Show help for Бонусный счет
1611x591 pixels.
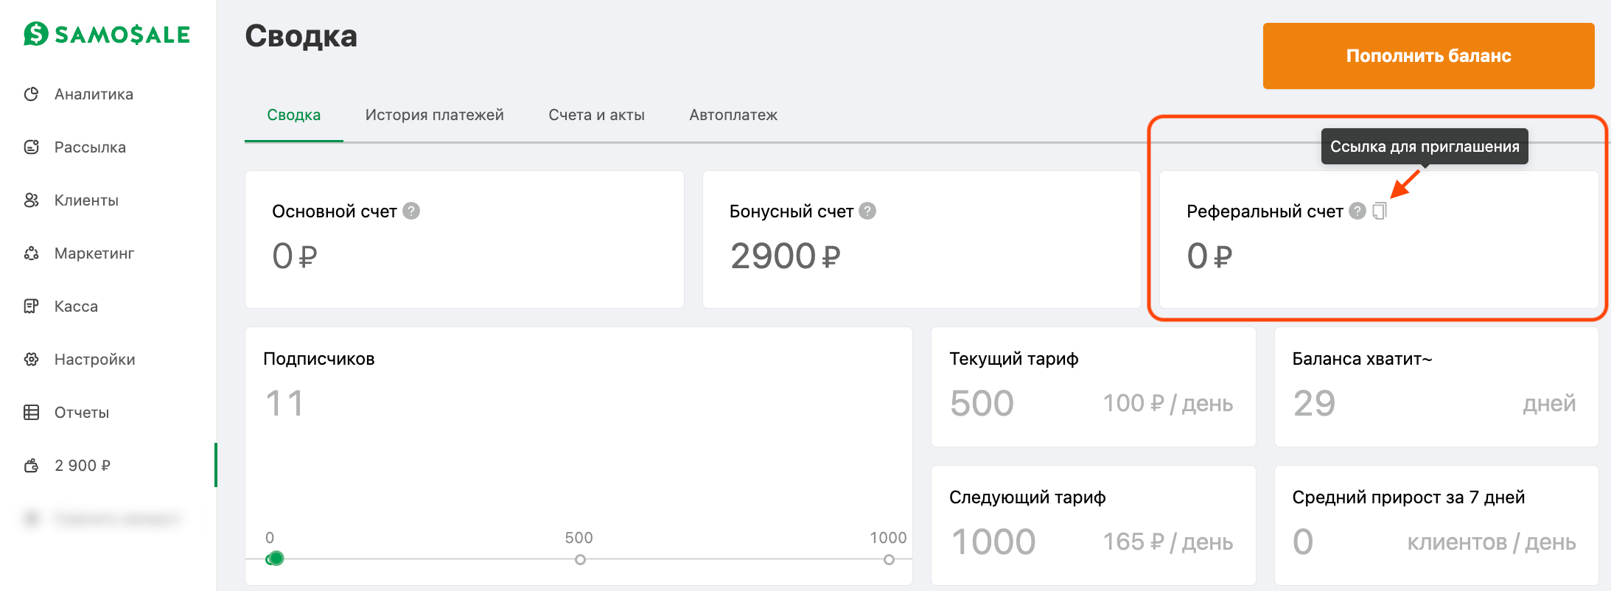868,211
